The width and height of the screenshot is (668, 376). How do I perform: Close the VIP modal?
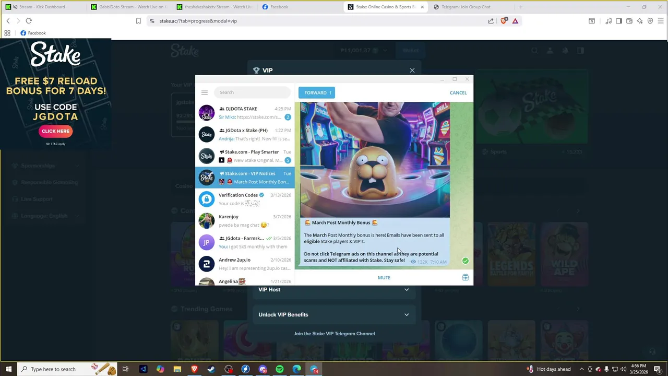[412, 70]
